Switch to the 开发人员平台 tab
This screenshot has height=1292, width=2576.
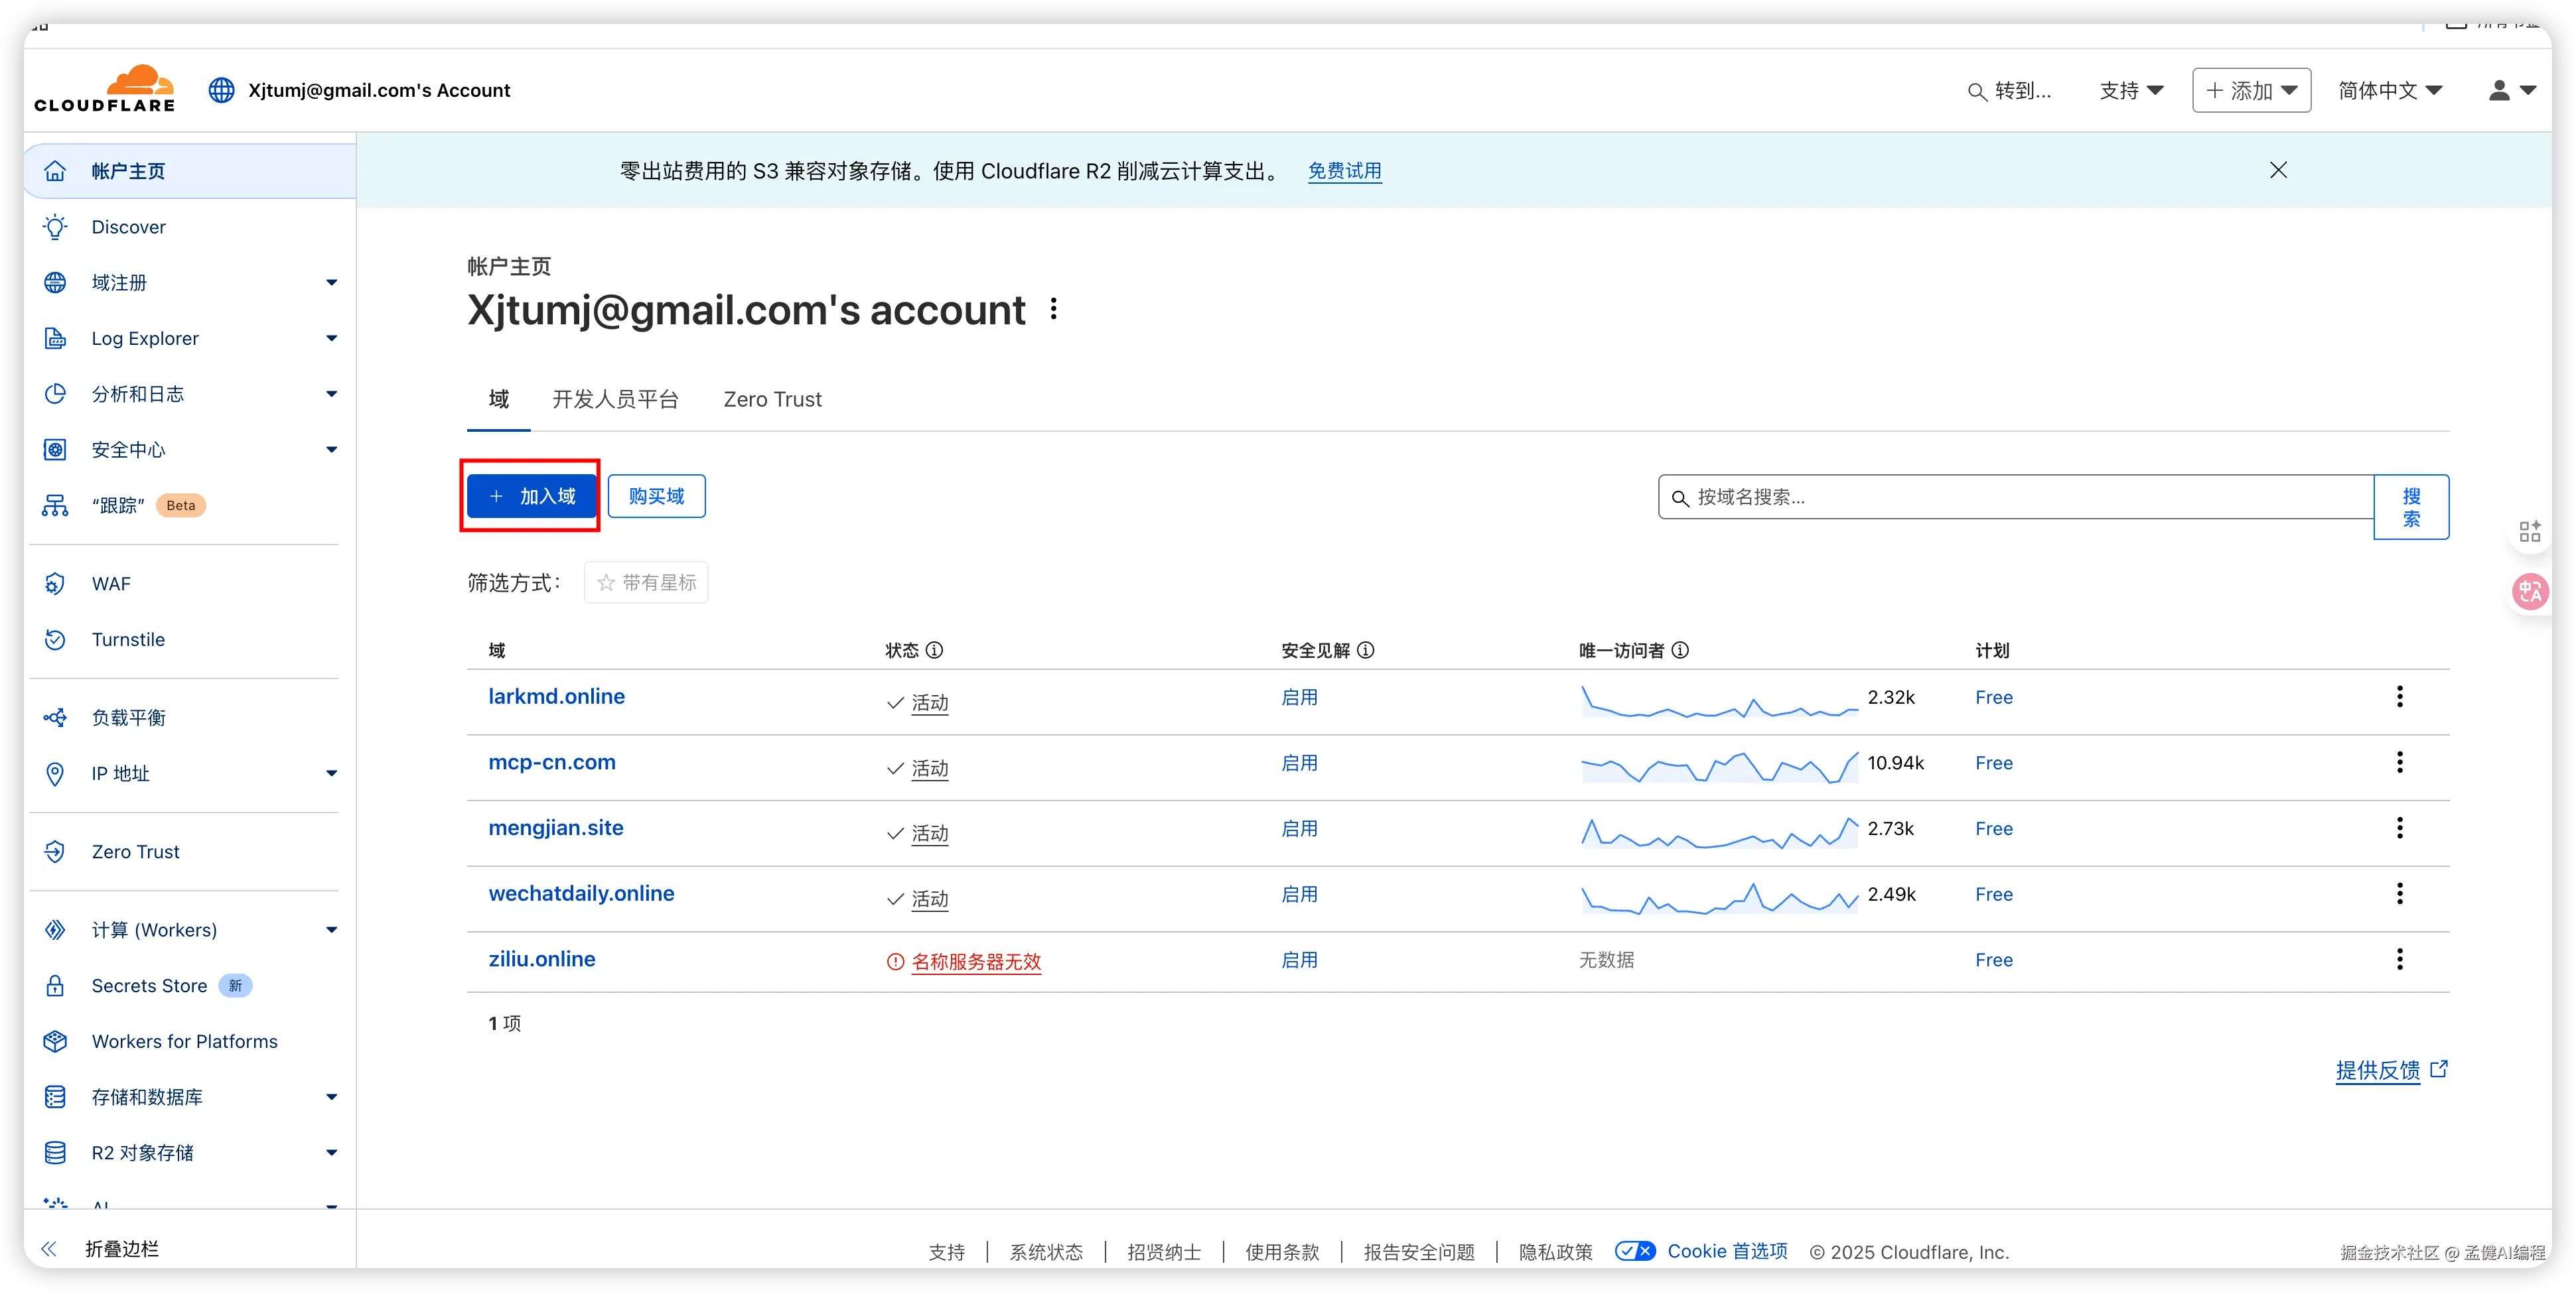pyautogui.click(x=615, y=400)
